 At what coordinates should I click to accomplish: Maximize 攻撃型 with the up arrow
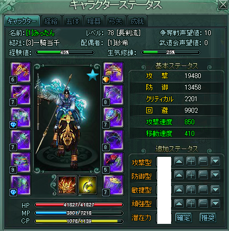pyautogui.click(x=179, y=161)
